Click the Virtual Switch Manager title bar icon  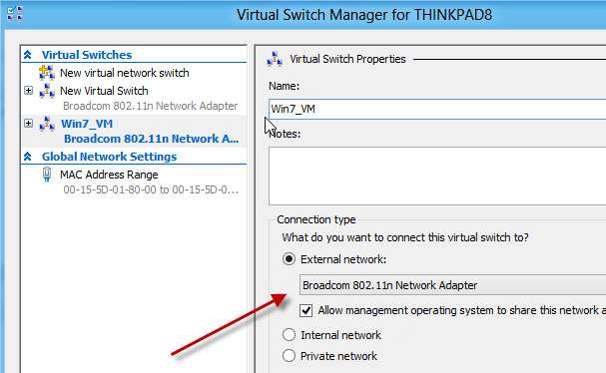(15, 14)
